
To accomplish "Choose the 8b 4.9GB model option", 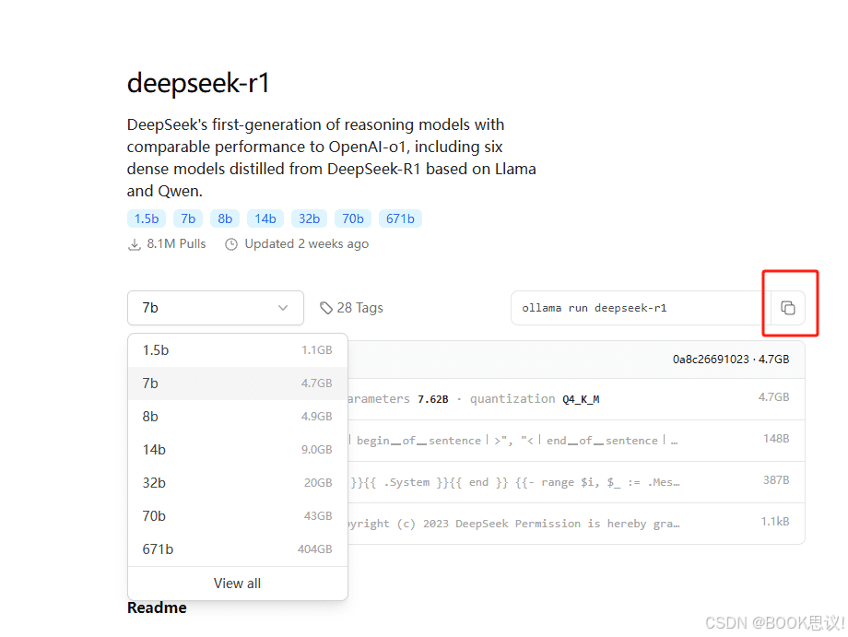I will [238, 417].
